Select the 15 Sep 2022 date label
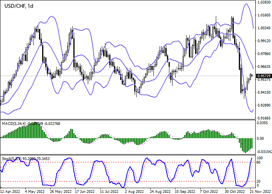 point(184,192)
